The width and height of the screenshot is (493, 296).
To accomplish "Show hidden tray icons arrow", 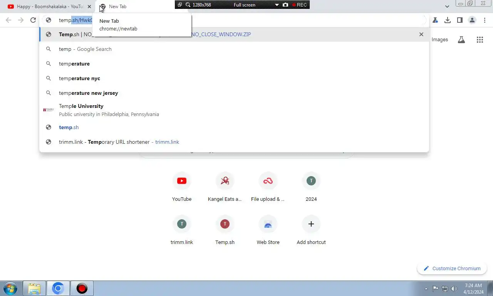I will click(x=426, y=289).
